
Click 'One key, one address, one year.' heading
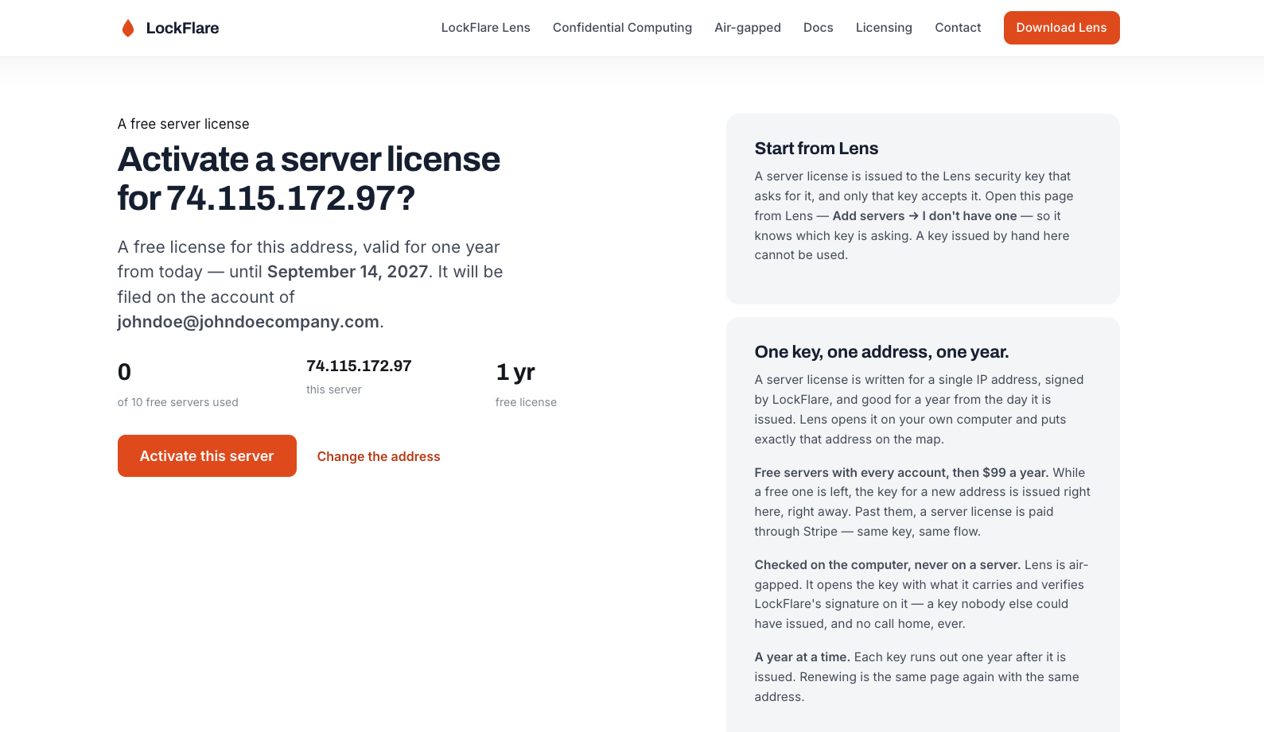tap(881, 352)
